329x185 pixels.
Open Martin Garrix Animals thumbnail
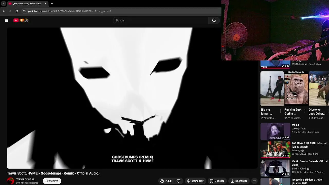click(x=275, y=168)
